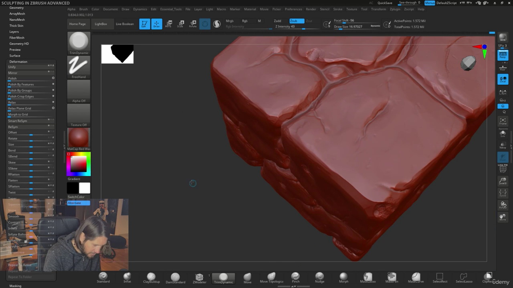Toggle PolyF line fill display
The image size is (513, 288).
point(503,169)
